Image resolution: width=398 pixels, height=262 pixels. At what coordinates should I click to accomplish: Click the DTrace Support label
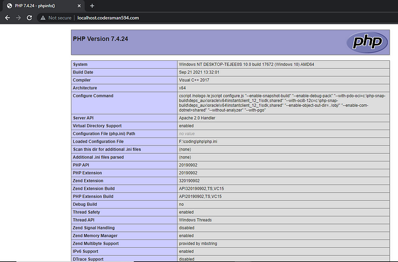point(88,259)
